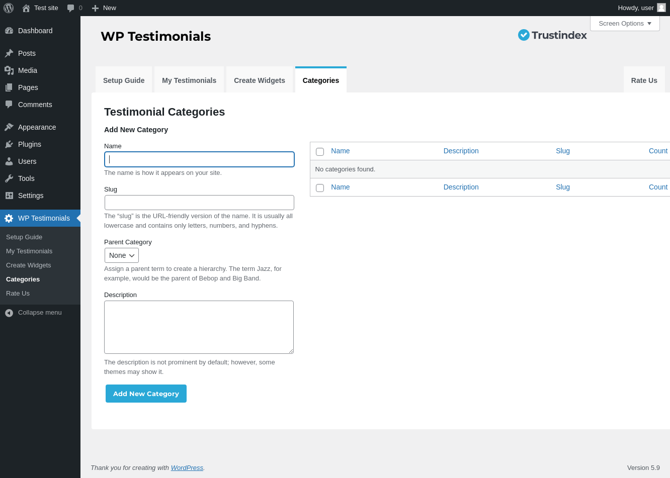This screenshot has width=670, height=478.
Task: Click the user avatar next to Howdy
Action: tap(661, 8)
